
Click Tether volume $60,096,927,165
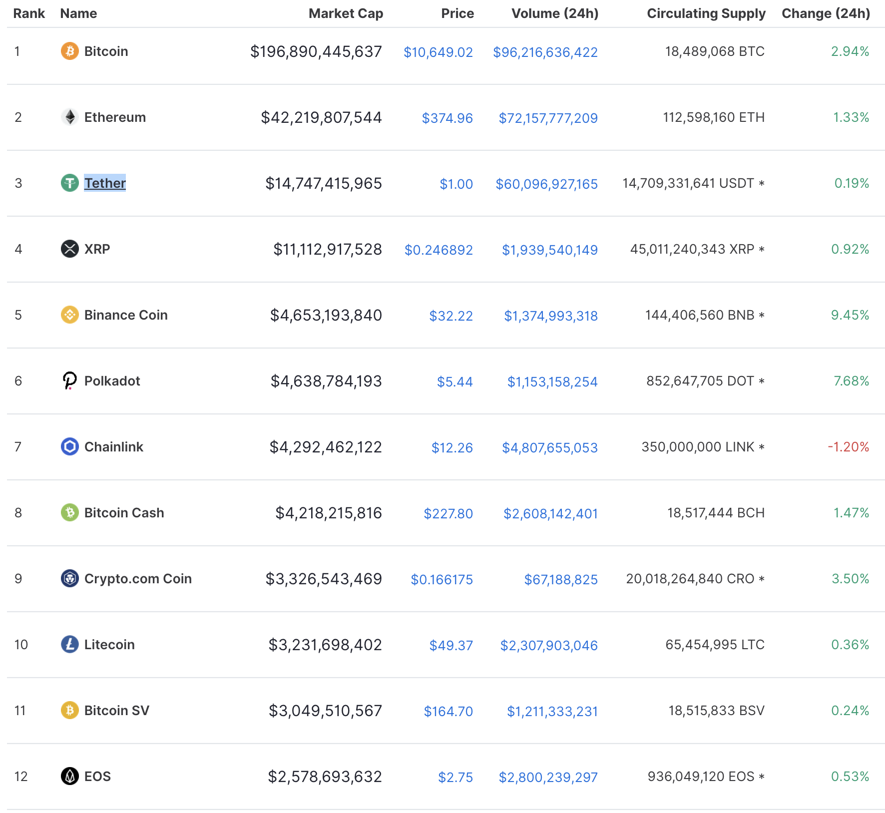tap(546, 184)
